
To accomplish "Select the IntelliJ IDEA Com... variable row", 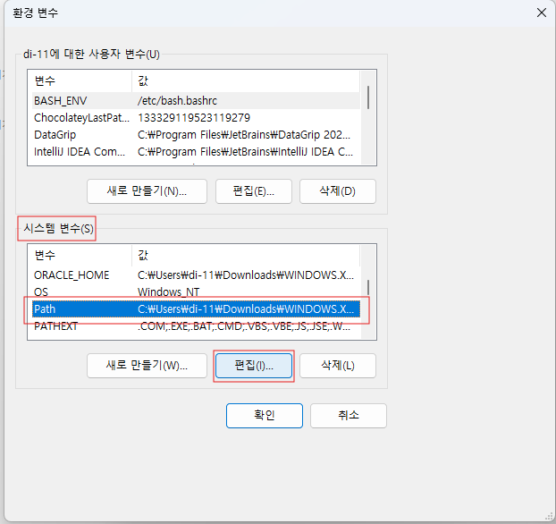I will click(x=196, y=152).
